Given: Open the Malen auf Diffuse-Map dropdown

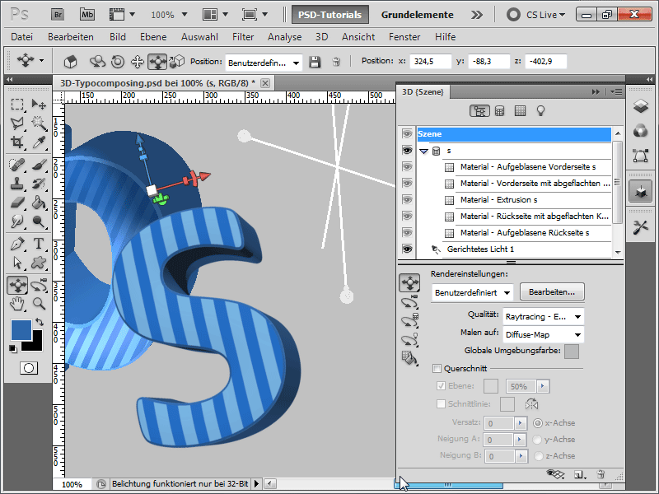Looking at the screenshot, I should [x=543, y=335].
